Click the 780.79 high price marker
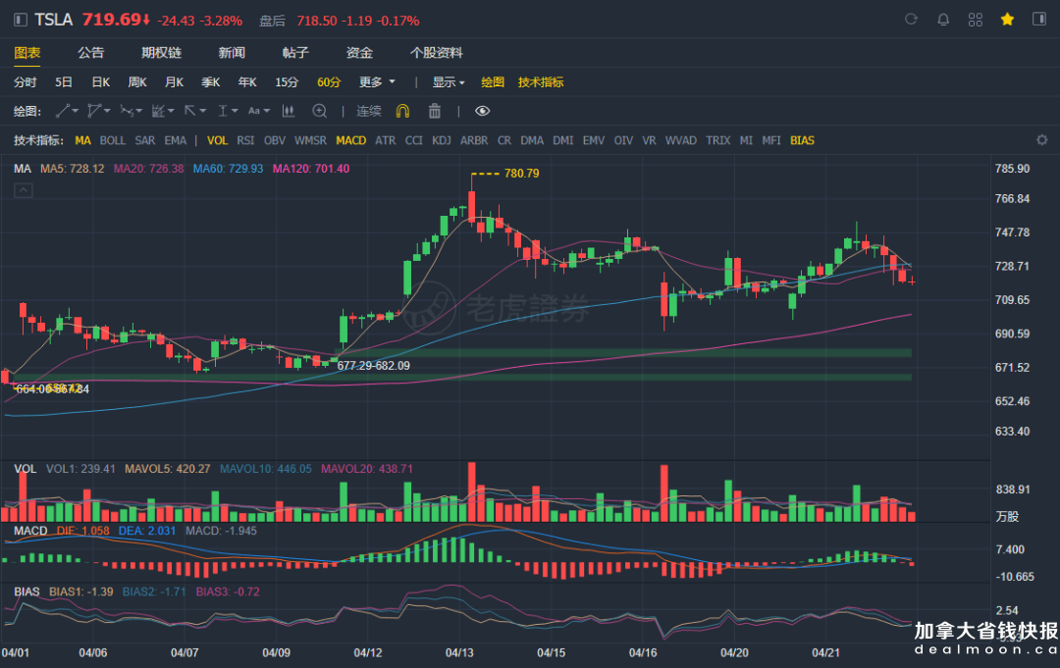1060x668 pixels. [520, 174]
